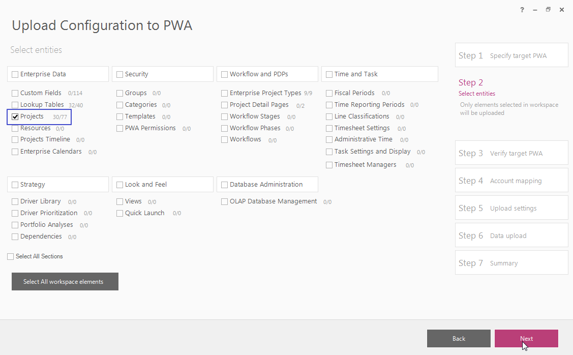Check the Lookup Tables option
Viewport: 573px width, 355px height.
(x=15, y=105)
